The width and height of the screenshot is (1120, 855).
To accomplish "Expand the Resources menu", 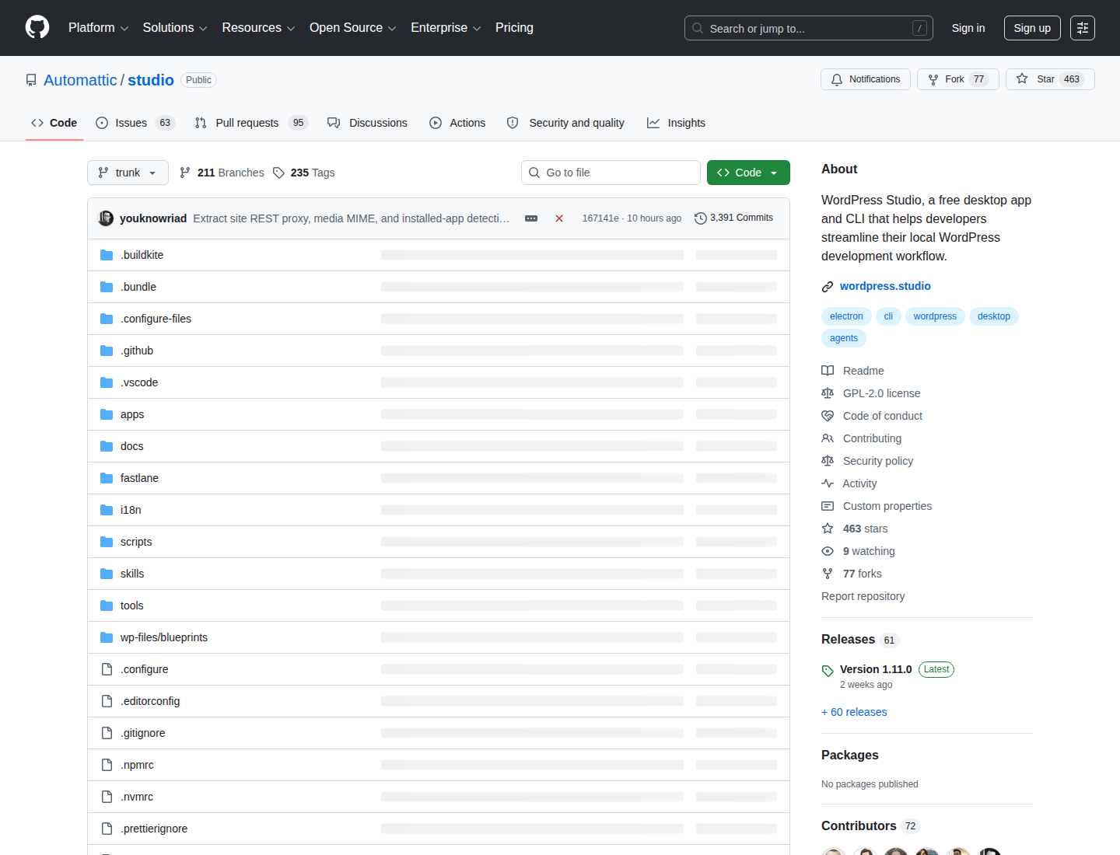I will click(x=258, y=28).
